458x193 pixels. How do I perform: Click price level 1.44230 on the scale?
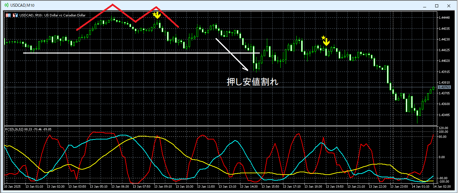point(444,39)
